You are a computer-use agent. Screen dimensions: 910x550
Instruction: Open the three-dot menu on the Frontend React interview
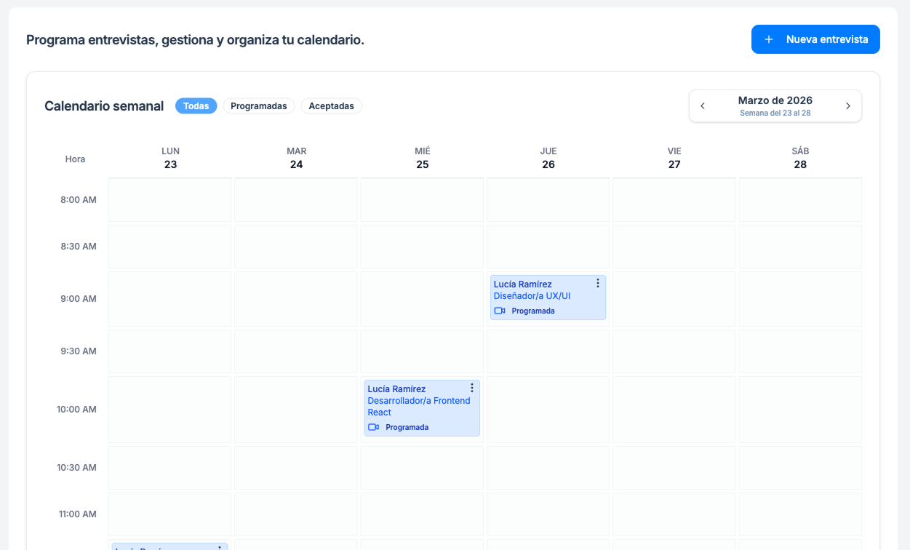pyautogui.click(x=472, y=387)
